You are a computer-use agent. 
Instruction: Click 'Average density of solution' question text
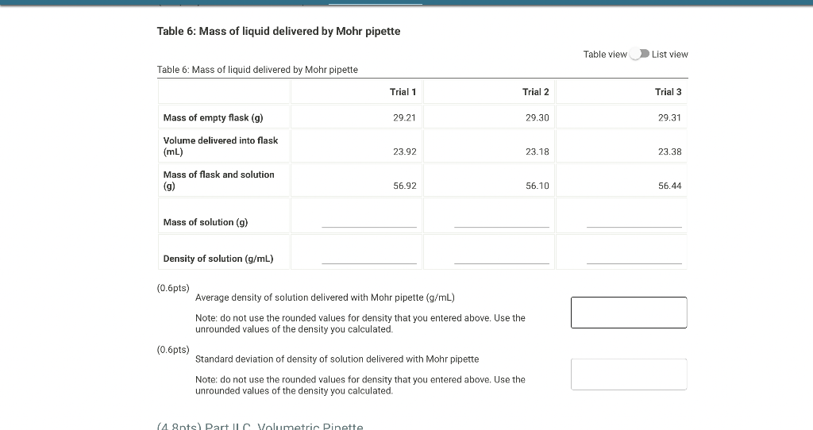coord(325,298)
